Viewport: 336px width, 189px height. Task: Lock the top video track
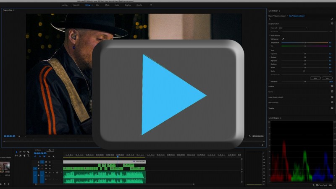point(39,162)
